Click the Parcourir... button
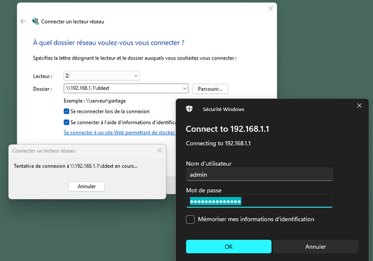The height and width of the screenshot is (261, 373). [211, 89]
